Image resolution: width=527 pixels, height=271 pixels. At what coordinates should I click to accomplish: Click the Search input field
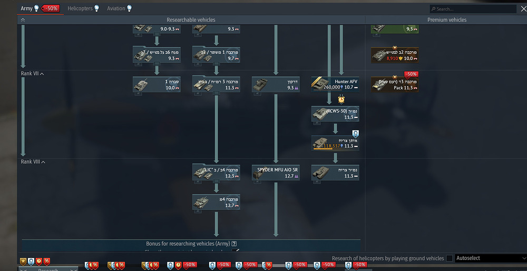(x=473, y=9)
